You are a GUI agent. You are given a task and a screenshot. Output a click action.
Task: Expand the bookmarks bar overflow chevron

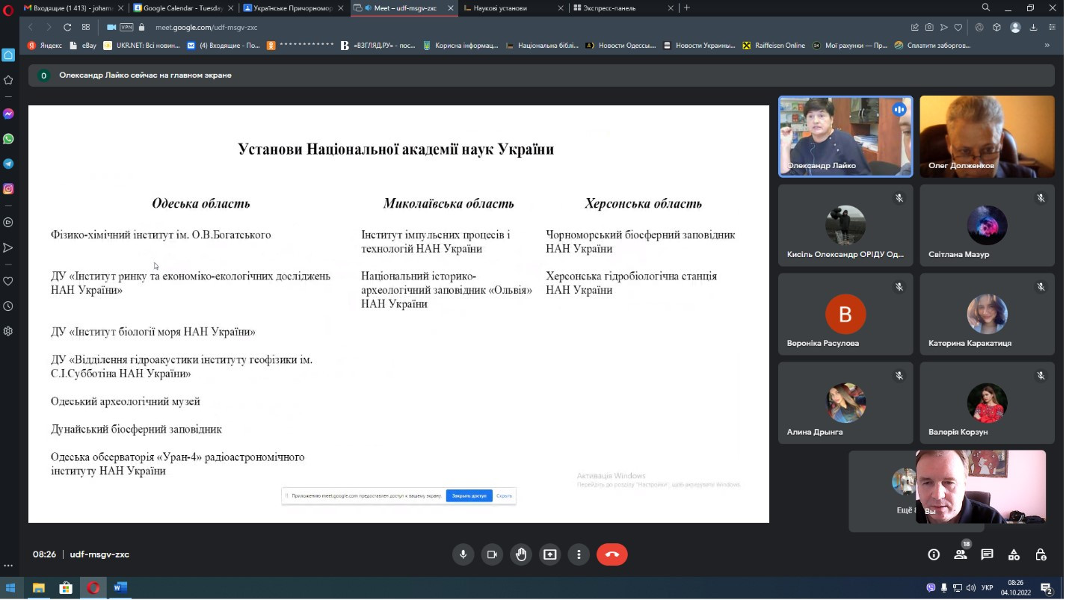tap(1047, 46)
